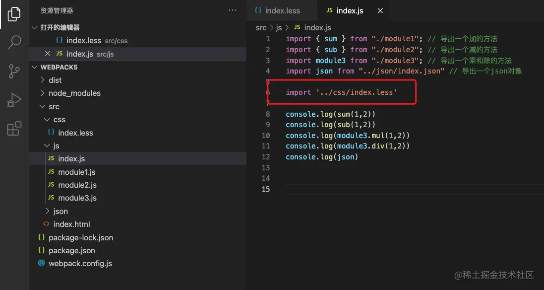Screen dimensions: 544x290
Task: Collapse the open editors section
Action: [34, 27]
